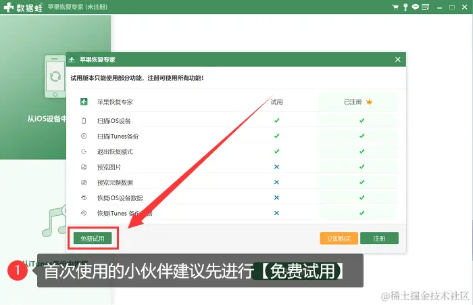Click the 免费试用 free trial button
Screen dimensions: 473x305
93,238
